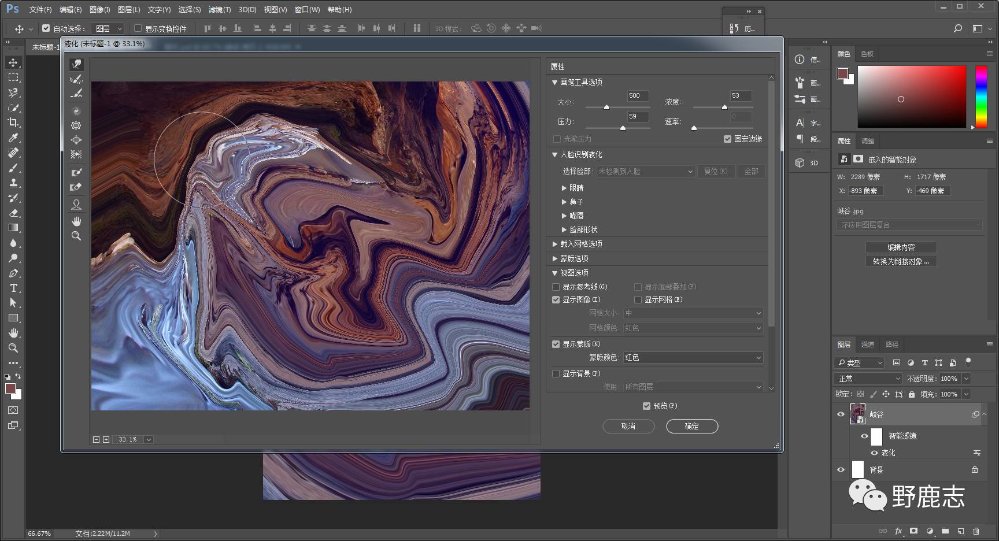Click the 确定 button
This screenshot has height=541, width=999.
pyautogui.click(x=691, y=426)
